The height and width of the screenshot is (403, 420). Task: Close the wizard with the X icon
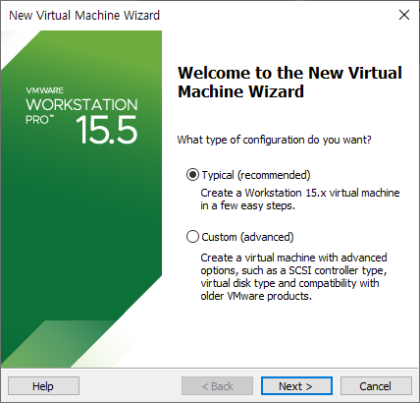404,15
